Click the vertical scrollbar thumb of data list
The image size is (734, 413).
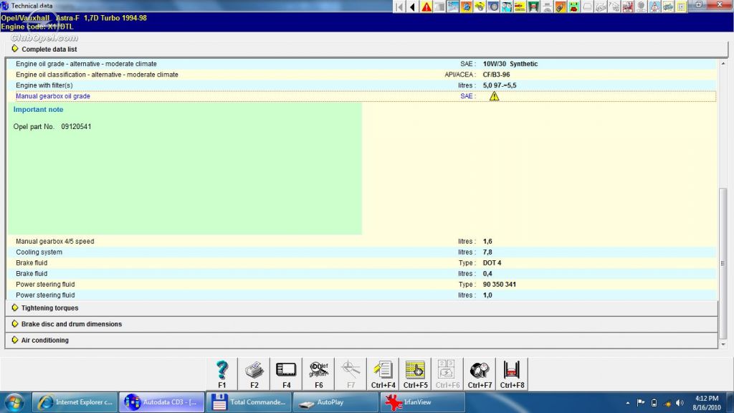[x=723, y=263]
